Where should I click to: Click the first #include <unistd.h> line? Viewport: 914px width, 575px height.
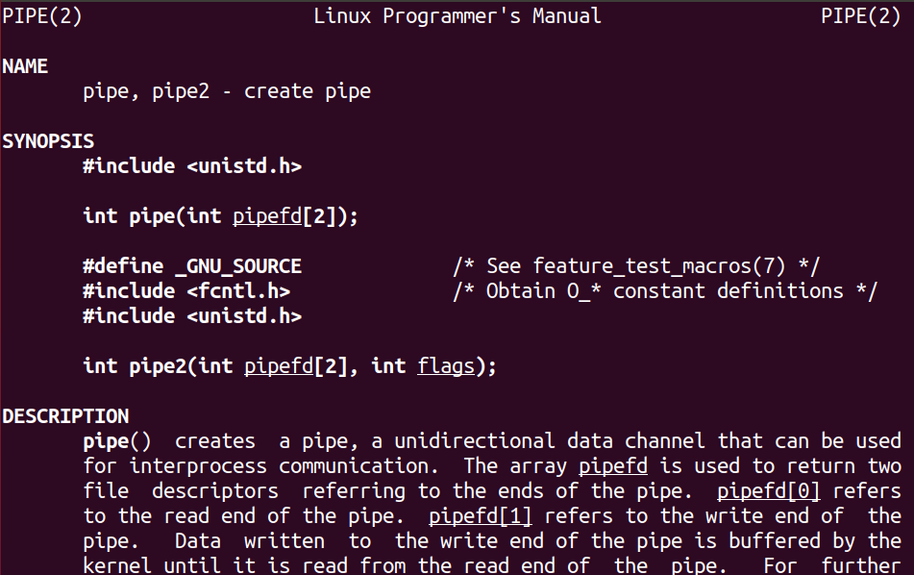point(192,166)
